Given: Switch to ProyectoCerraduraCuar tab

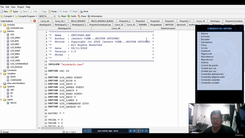Looking at the screenshot, I should (100, 25).
